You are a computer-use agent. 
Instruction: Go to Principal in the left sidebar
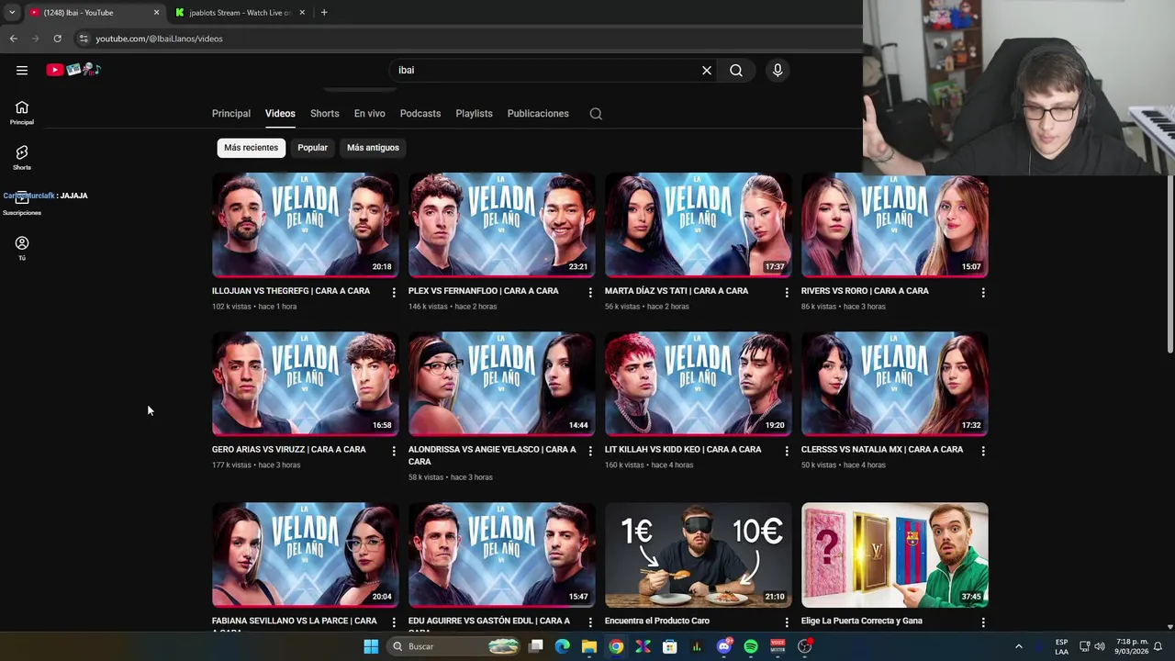coord(22,113)
